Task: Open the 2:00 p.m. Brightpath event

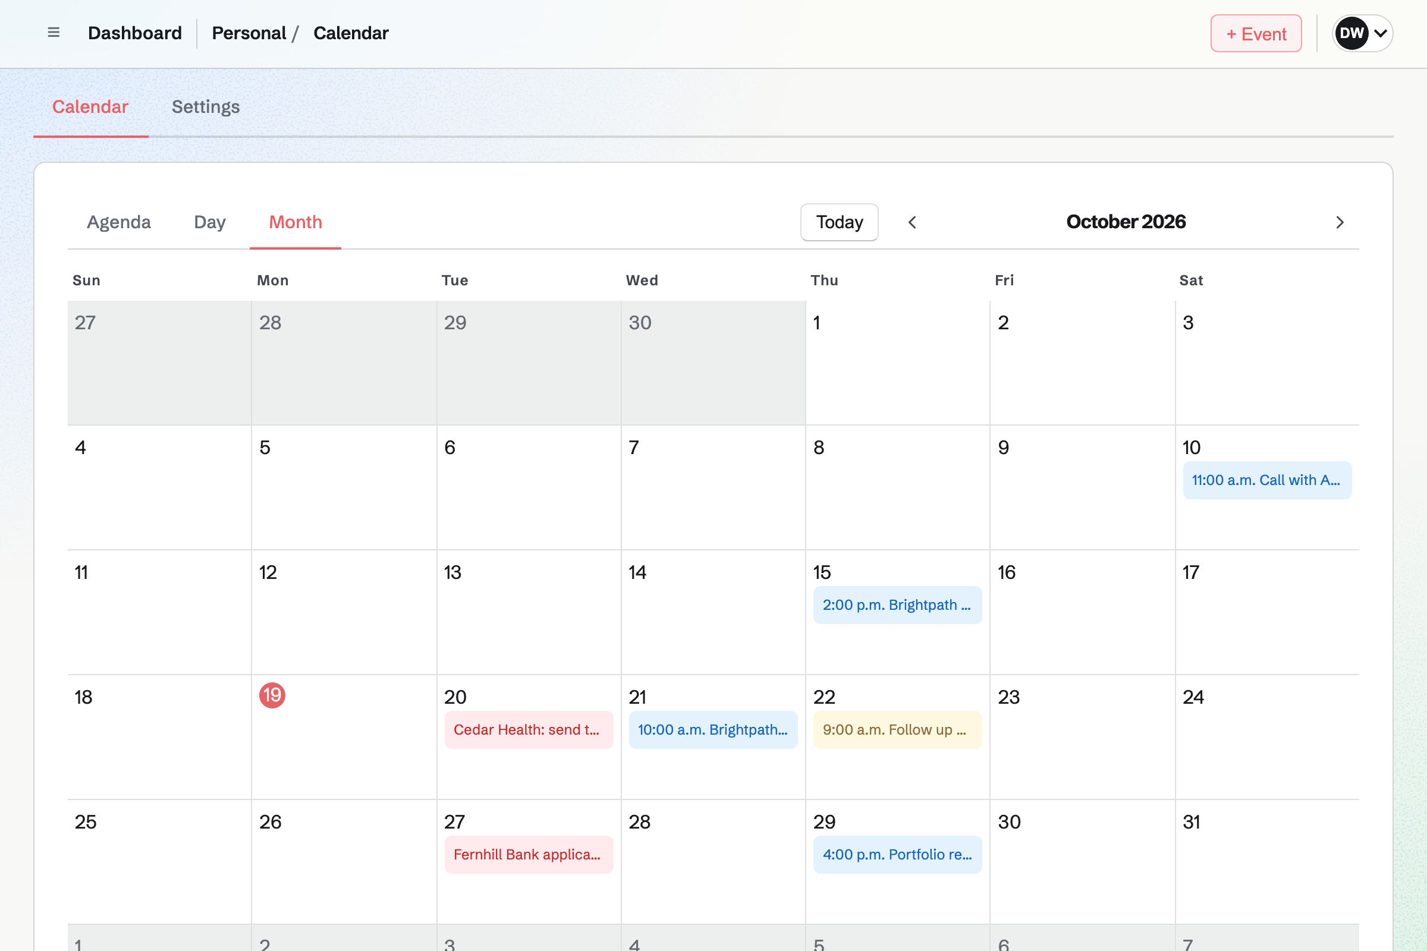Action: pos(897,605)
